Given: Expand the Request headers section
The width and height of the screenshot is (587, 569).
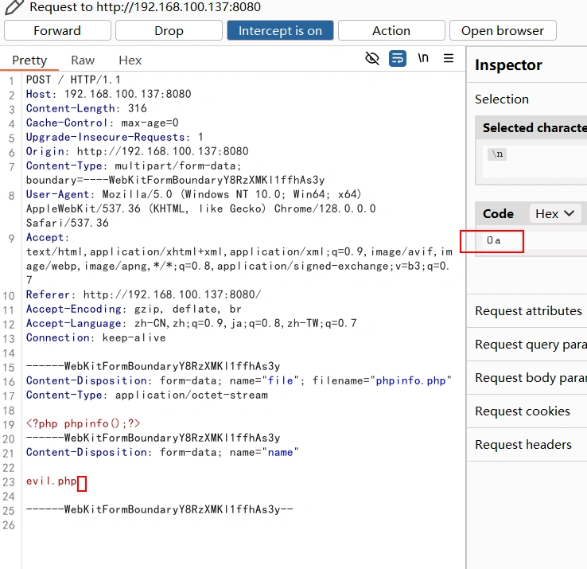Looking at the screenshot, I should pyautogui.click(x=523, y=445).
